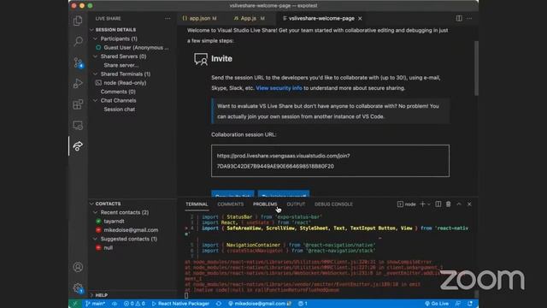The height and width of the screenshot is (308, 547).
Task: Start React Native Packager from status bar
Action: point(180,304)
